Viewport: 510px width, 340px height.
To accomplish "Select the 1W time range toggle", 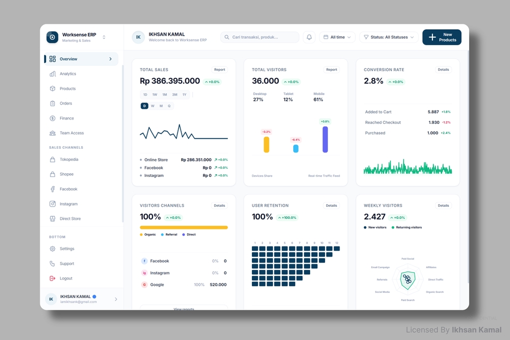I will click(x=155, y=95).
